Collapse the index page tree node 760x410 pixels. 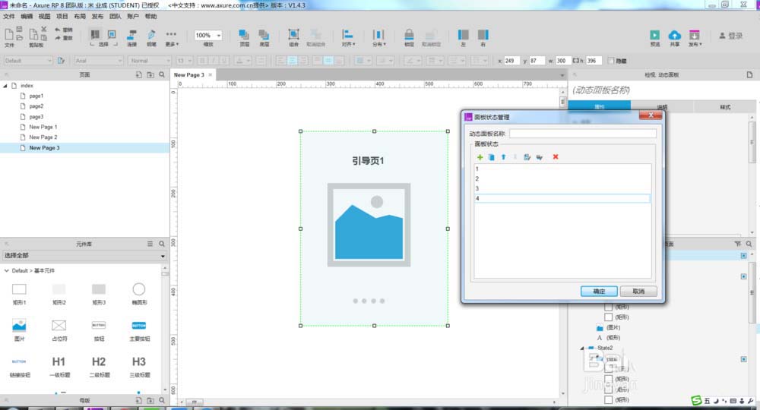pos(5,86)
